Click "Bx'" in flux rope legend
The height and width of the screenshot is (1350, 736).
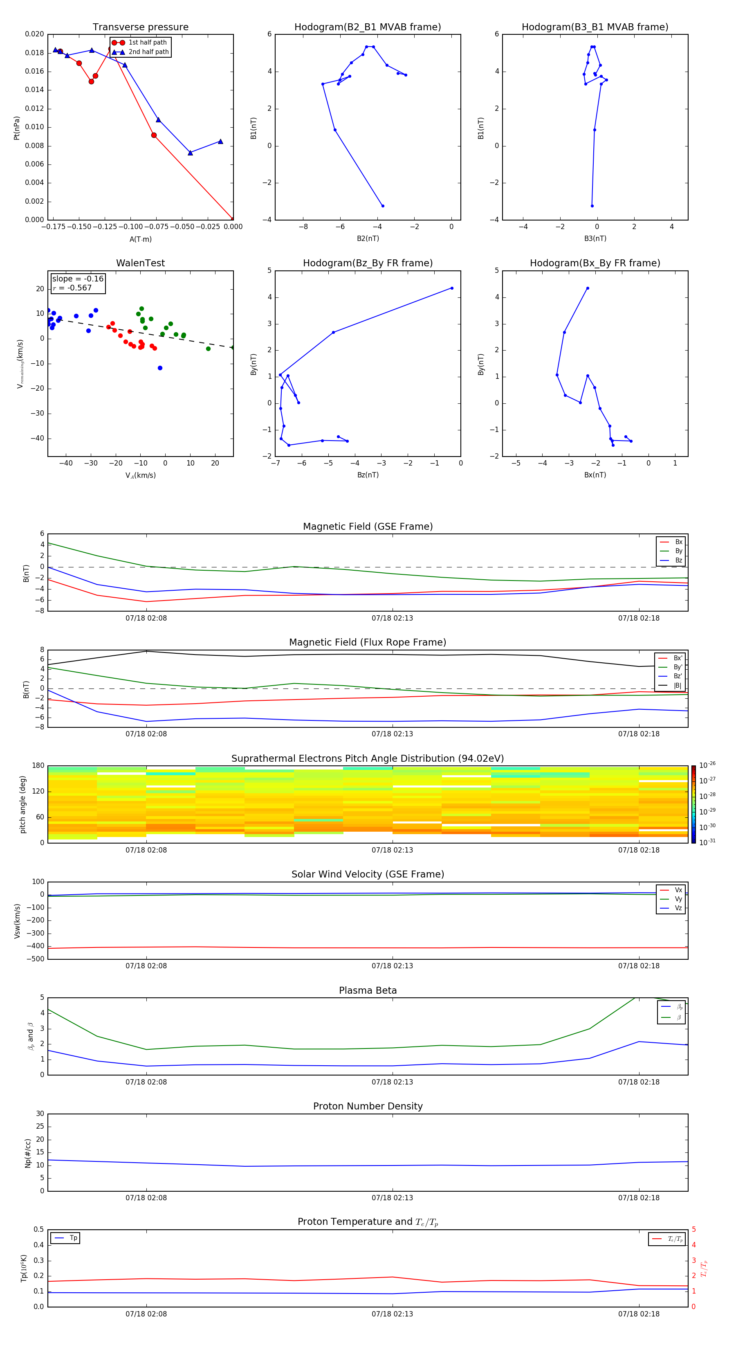(x=670, y=658)
